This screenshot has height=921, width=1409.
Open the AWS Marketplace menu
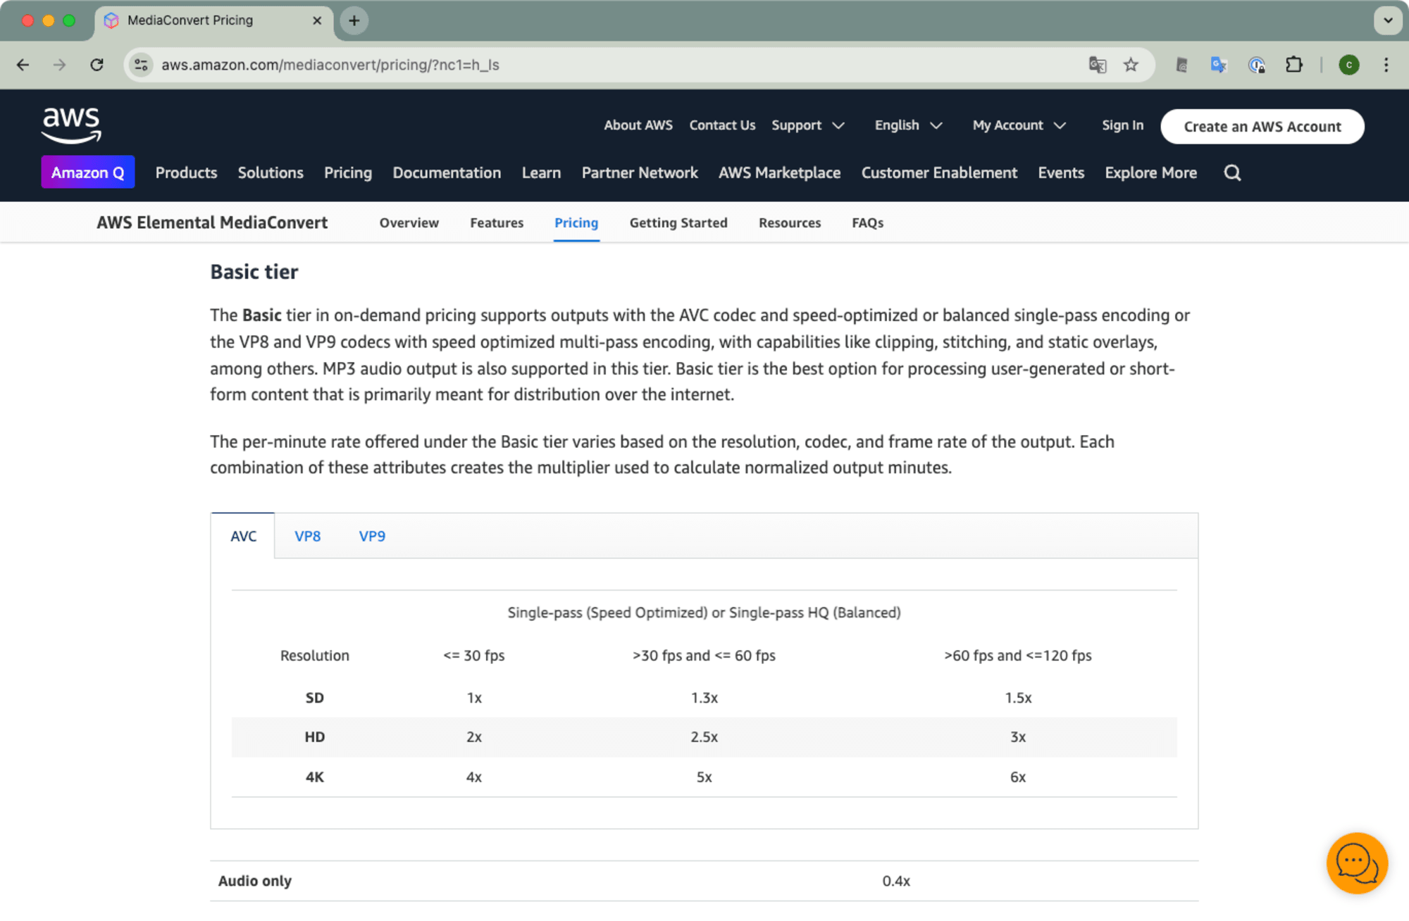coord(779,173)
